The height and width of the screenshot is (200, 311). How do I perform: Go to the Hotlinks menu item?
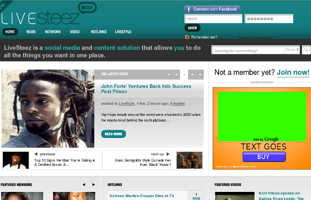[98, 32]
